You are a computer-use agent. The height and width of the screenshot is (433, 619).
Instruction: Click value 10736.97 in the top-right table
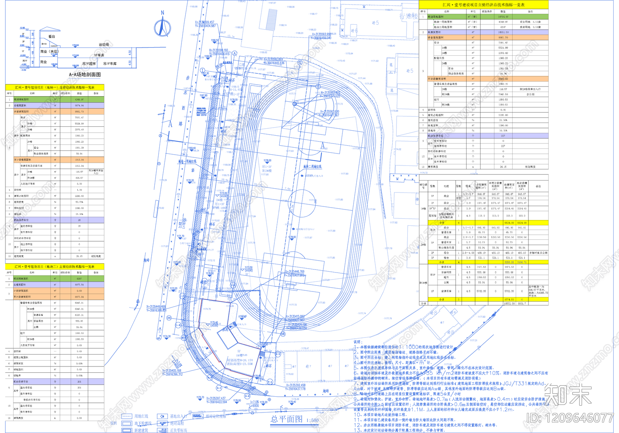click(503, 17)
